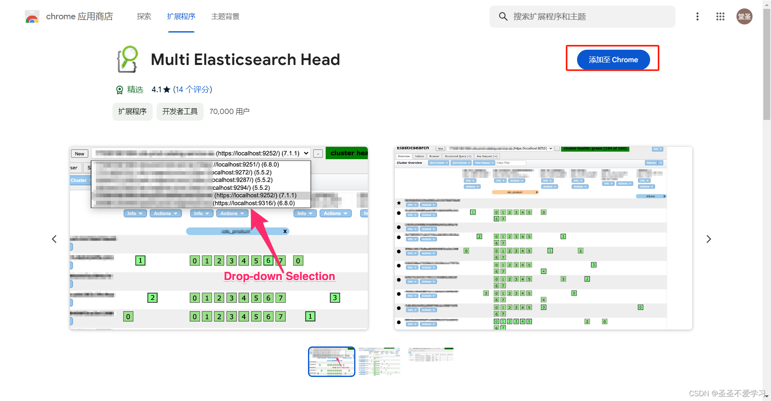Open the three-dot more options menu

(698, 16)
